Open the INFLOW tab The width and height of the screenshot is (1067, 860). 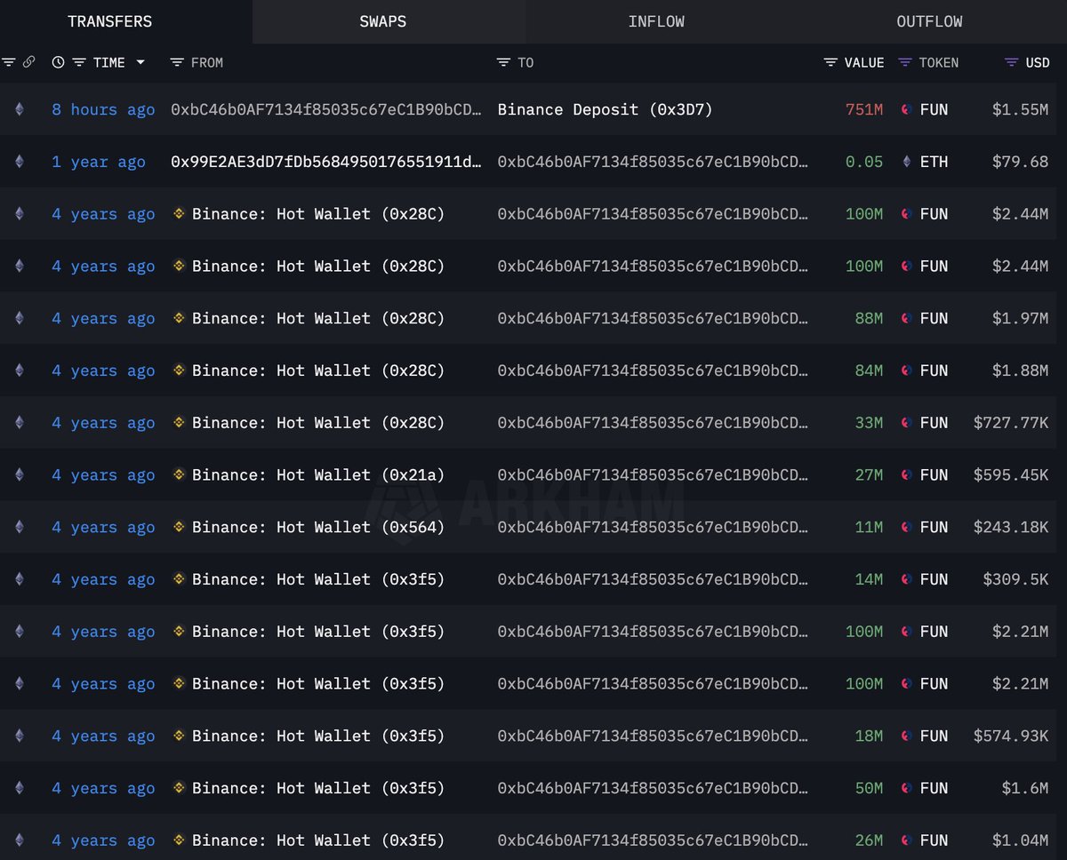coord(656,21)
